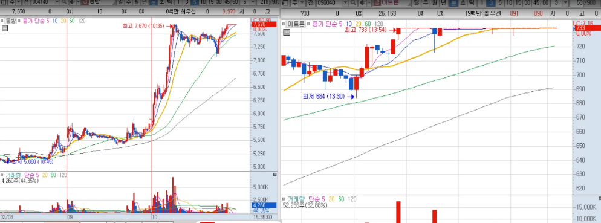This screenshot has width=601, height=223.
Task: Select 년 (yearly) period on 이트론 chart
Action: coord(444,2)
